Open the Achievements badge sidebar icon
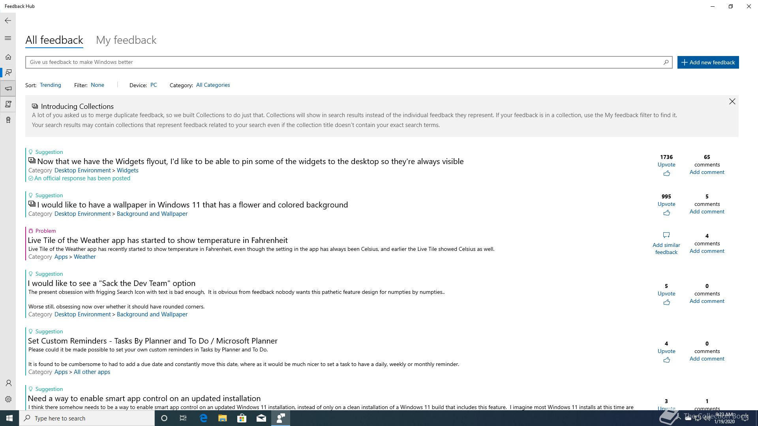The height and width of the screenshot is (426, 758). coord(8,120)
